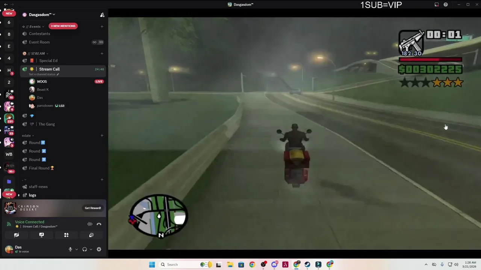Viewport: 481px width, 270px height.
Task: Create a channel in the edate category
Action: coord(102,135)
